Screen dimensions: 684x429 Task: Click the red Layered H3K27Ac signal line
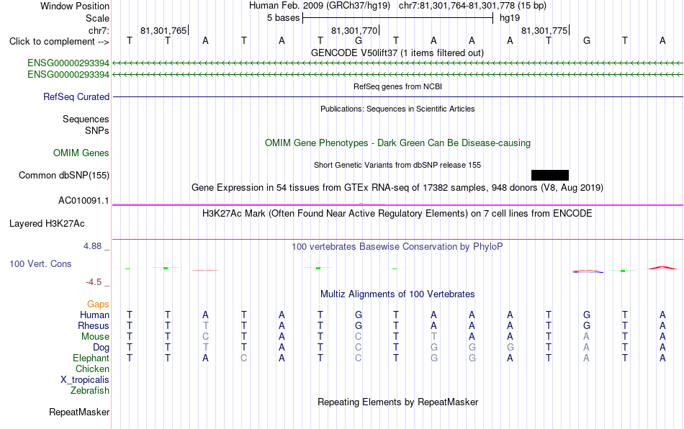coord(397,240)
